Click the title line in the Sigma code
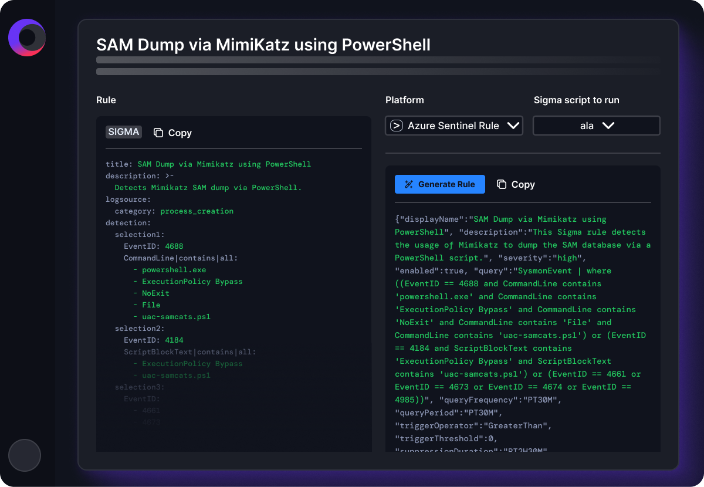Screen dimensions: 704x487 [208, 164]
